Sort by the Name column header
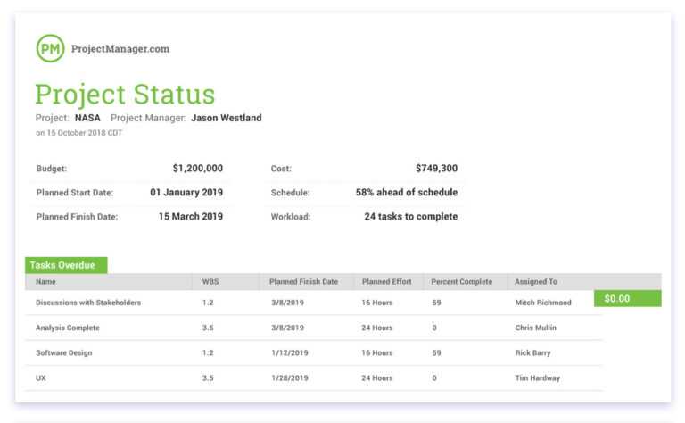 coord(45,282)
